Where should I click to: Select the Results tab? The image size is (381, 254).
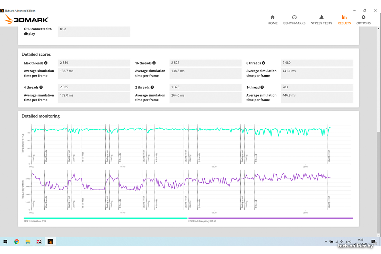click(344, 20)
